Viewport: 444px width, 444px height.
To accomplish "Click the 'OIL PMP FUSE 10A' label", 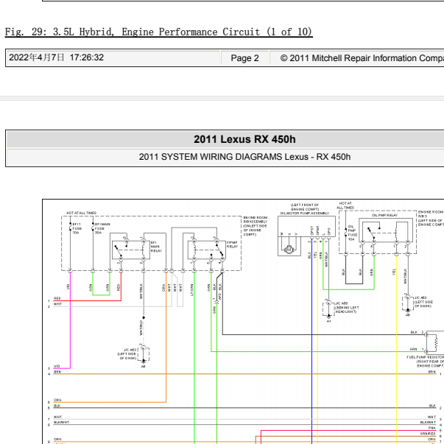I will [351, 233].
